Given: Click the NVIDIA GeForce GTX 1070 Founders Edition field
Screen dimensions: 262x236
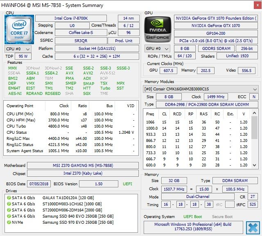Looking at the screenshot, I should (216, 18).
